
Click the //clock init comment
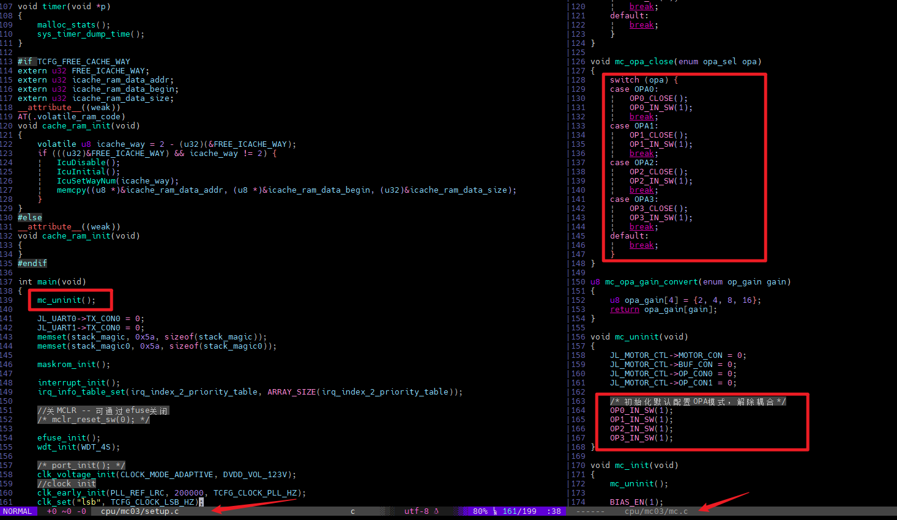click(67, 484)
